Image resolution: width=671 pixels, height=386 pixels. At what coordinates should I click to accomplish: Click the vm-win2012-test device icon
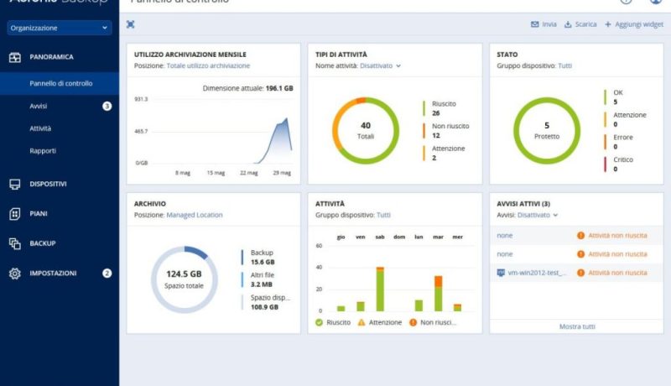click(x=501, y=273)
